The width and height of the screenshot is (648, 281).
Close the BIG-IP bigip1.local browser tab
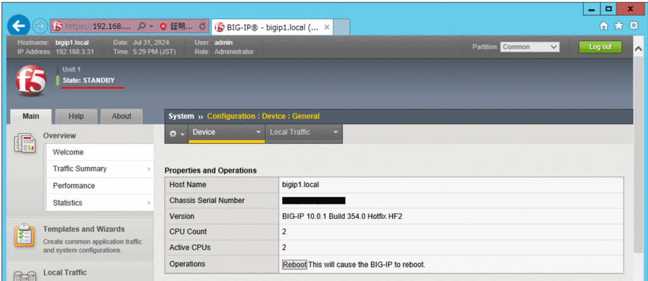click(327, 27)
